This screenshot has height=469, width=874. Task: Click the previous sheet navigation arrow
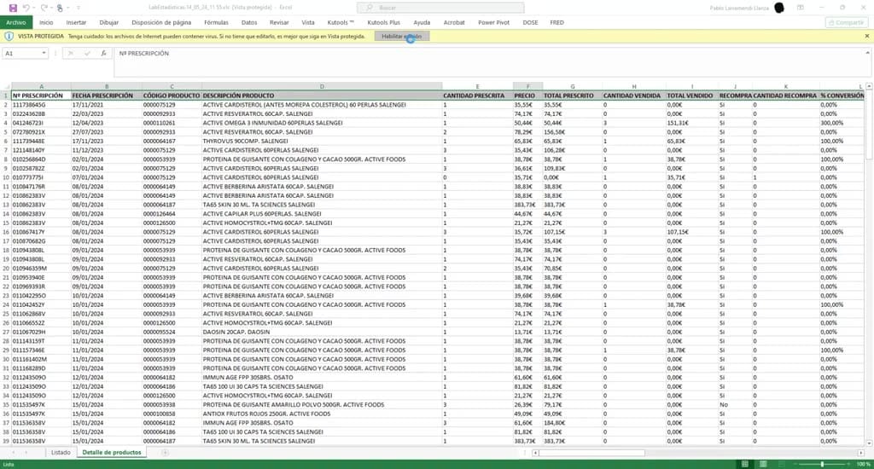(x=14, y=452)
